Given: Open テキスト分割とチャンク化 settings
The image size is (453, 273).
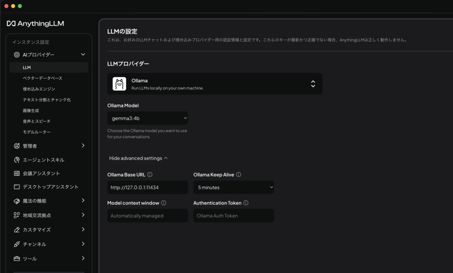Looking at the screenshot, I should click(47, 100).
